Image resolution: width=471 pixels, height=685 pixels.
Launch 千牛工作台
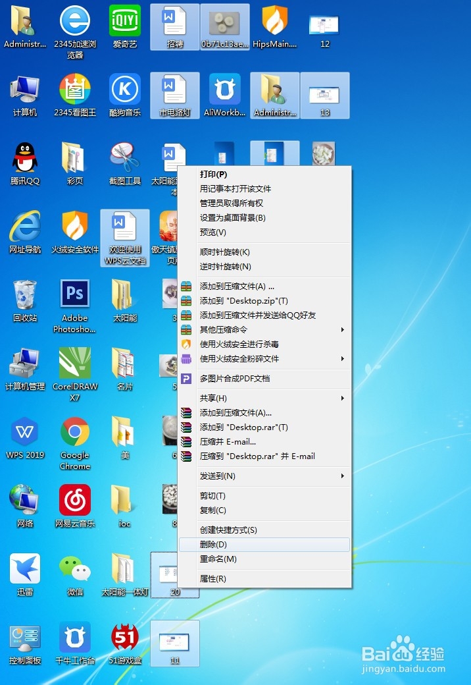[x=75, y=644]
